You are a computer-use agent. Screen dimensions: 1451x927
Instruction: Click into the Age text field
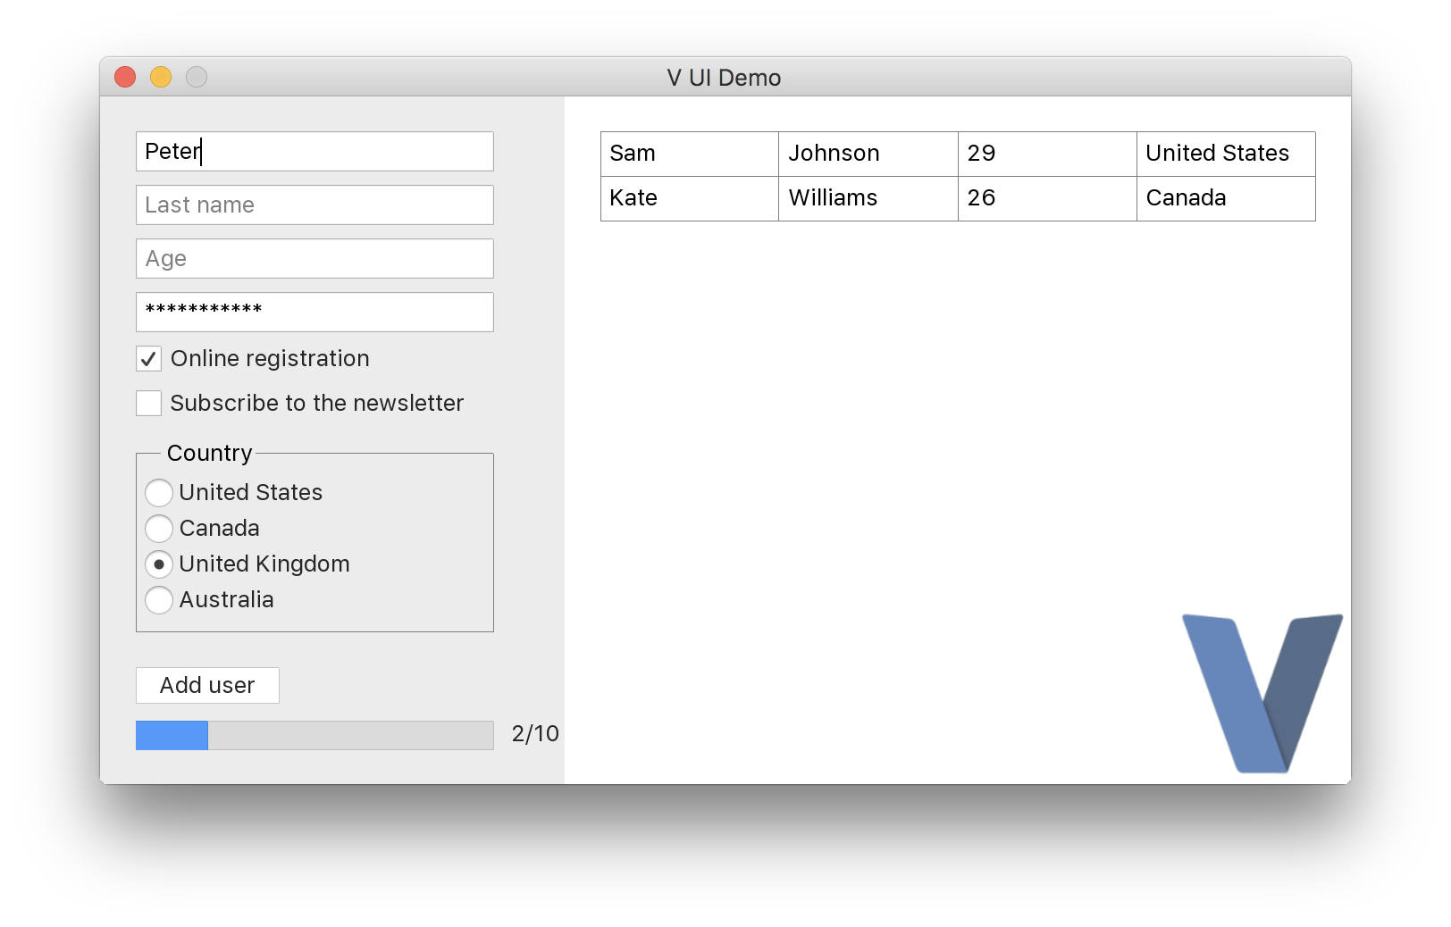click(x=315, y=259)
